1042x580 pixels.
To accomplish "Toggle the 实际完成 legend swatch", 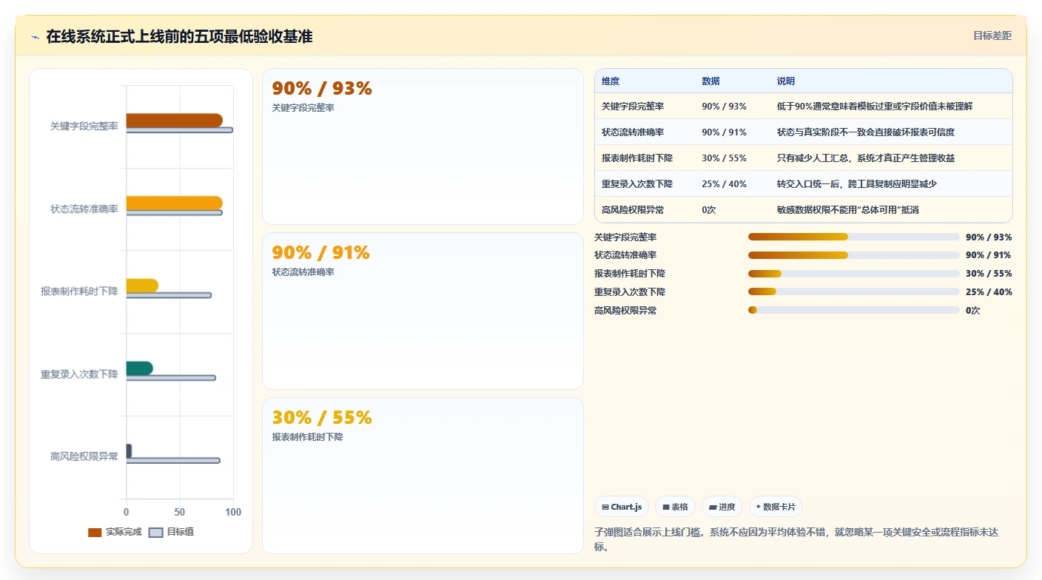I will pyautogui.click(x=95, y=532).
